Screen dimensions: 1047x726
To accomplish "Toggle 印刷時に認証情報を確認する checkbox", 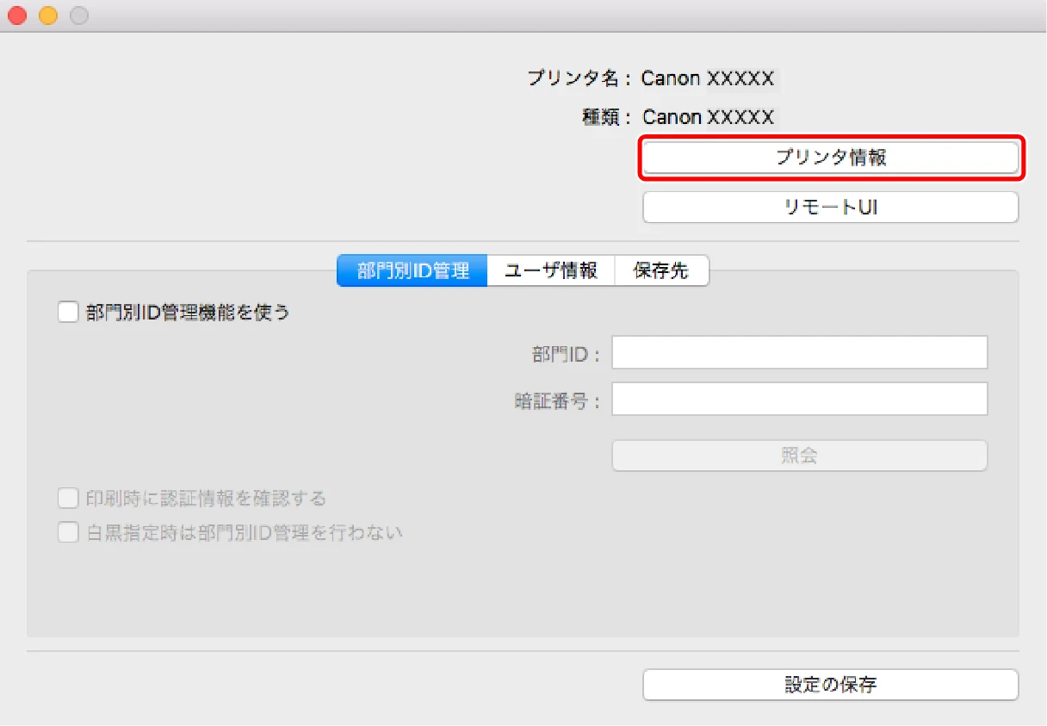I will 68,498.
